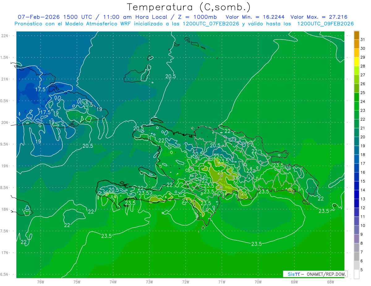The height and width of the screenshot is (286, 371).
Task: Click the 76W longitude axis label
Action: click(41, 282)
